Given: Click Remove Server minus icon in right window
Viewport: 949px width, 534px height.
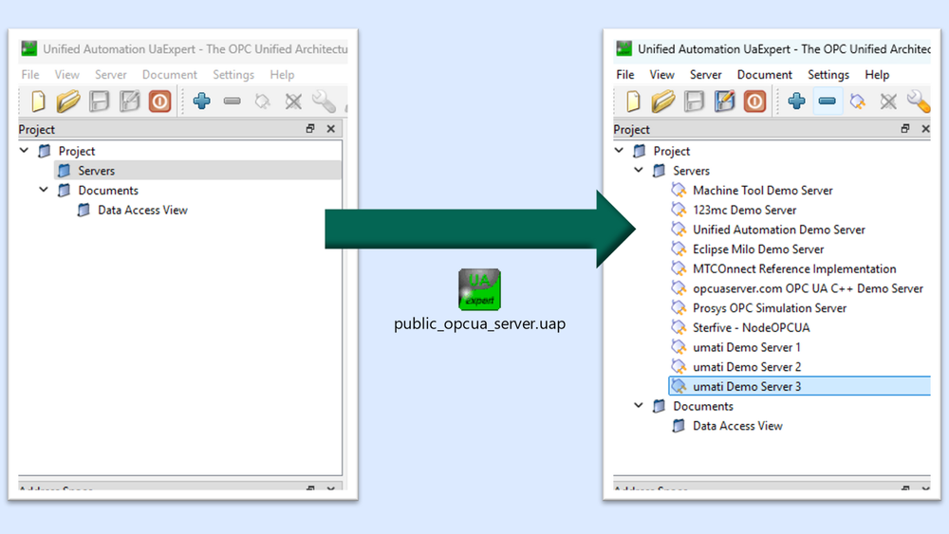Looking at the screenshot, I should 828,101.
